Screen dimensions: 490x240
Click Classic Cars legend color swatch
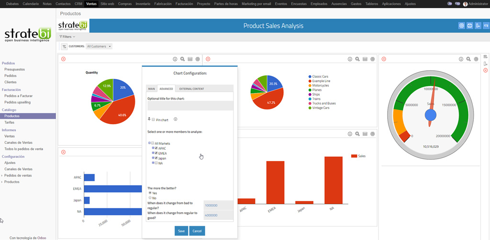310,76
